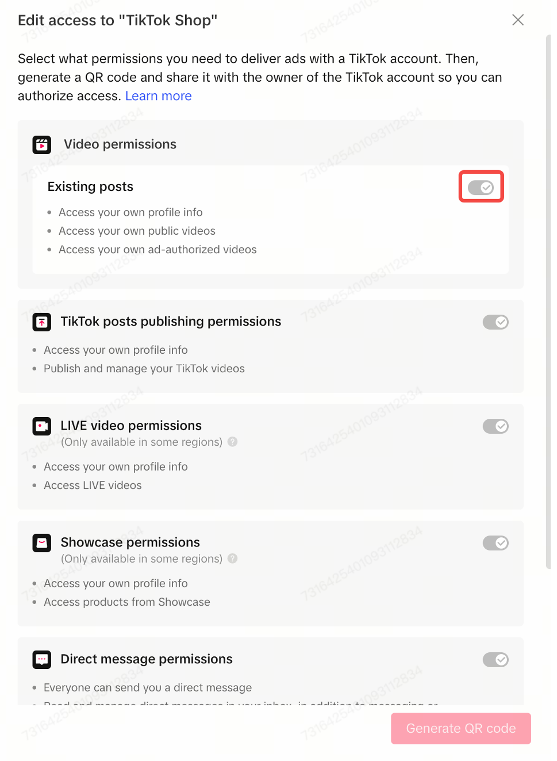The width and height of the screenshot is (557, 761).
Task: Click the Video permissions clapperboard icon
Action: point(42,145)
